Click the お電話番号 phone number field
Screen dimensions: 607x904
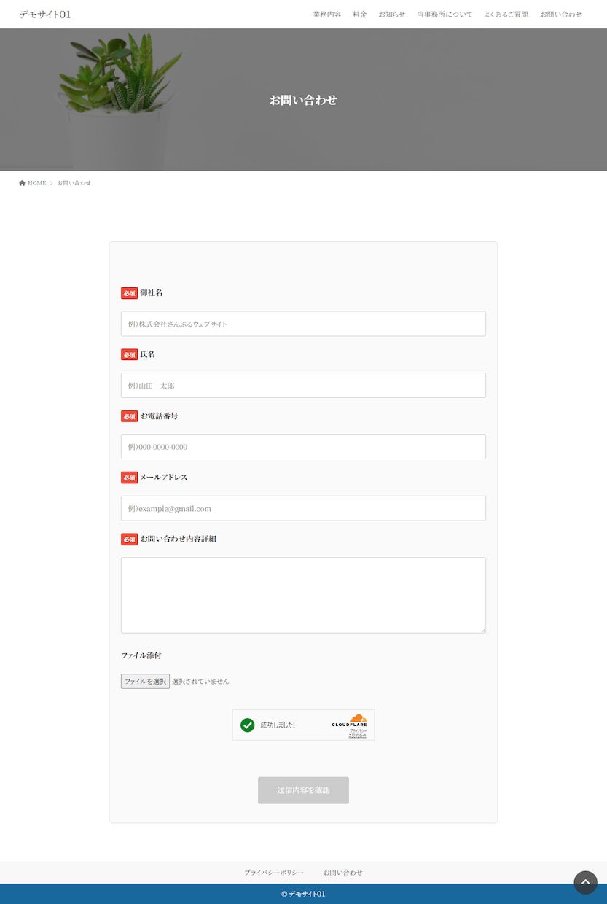point(303,447)
